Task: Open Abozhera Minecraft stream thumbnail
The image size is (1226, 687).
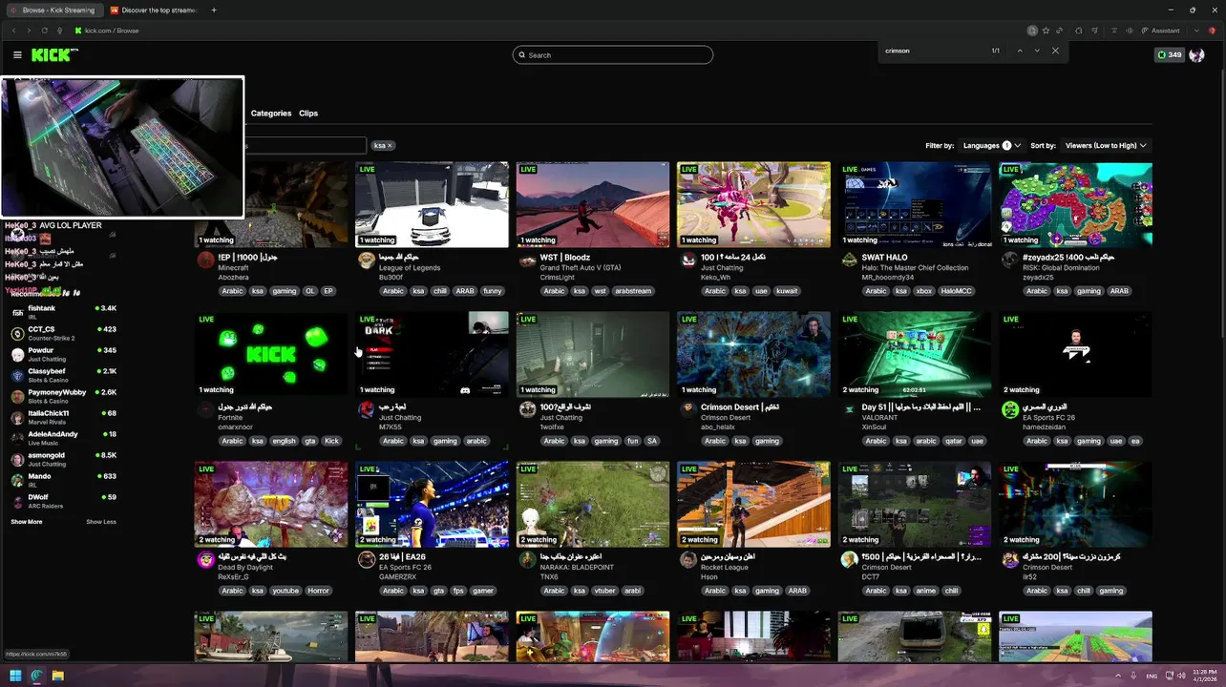Action: [271, 204]
